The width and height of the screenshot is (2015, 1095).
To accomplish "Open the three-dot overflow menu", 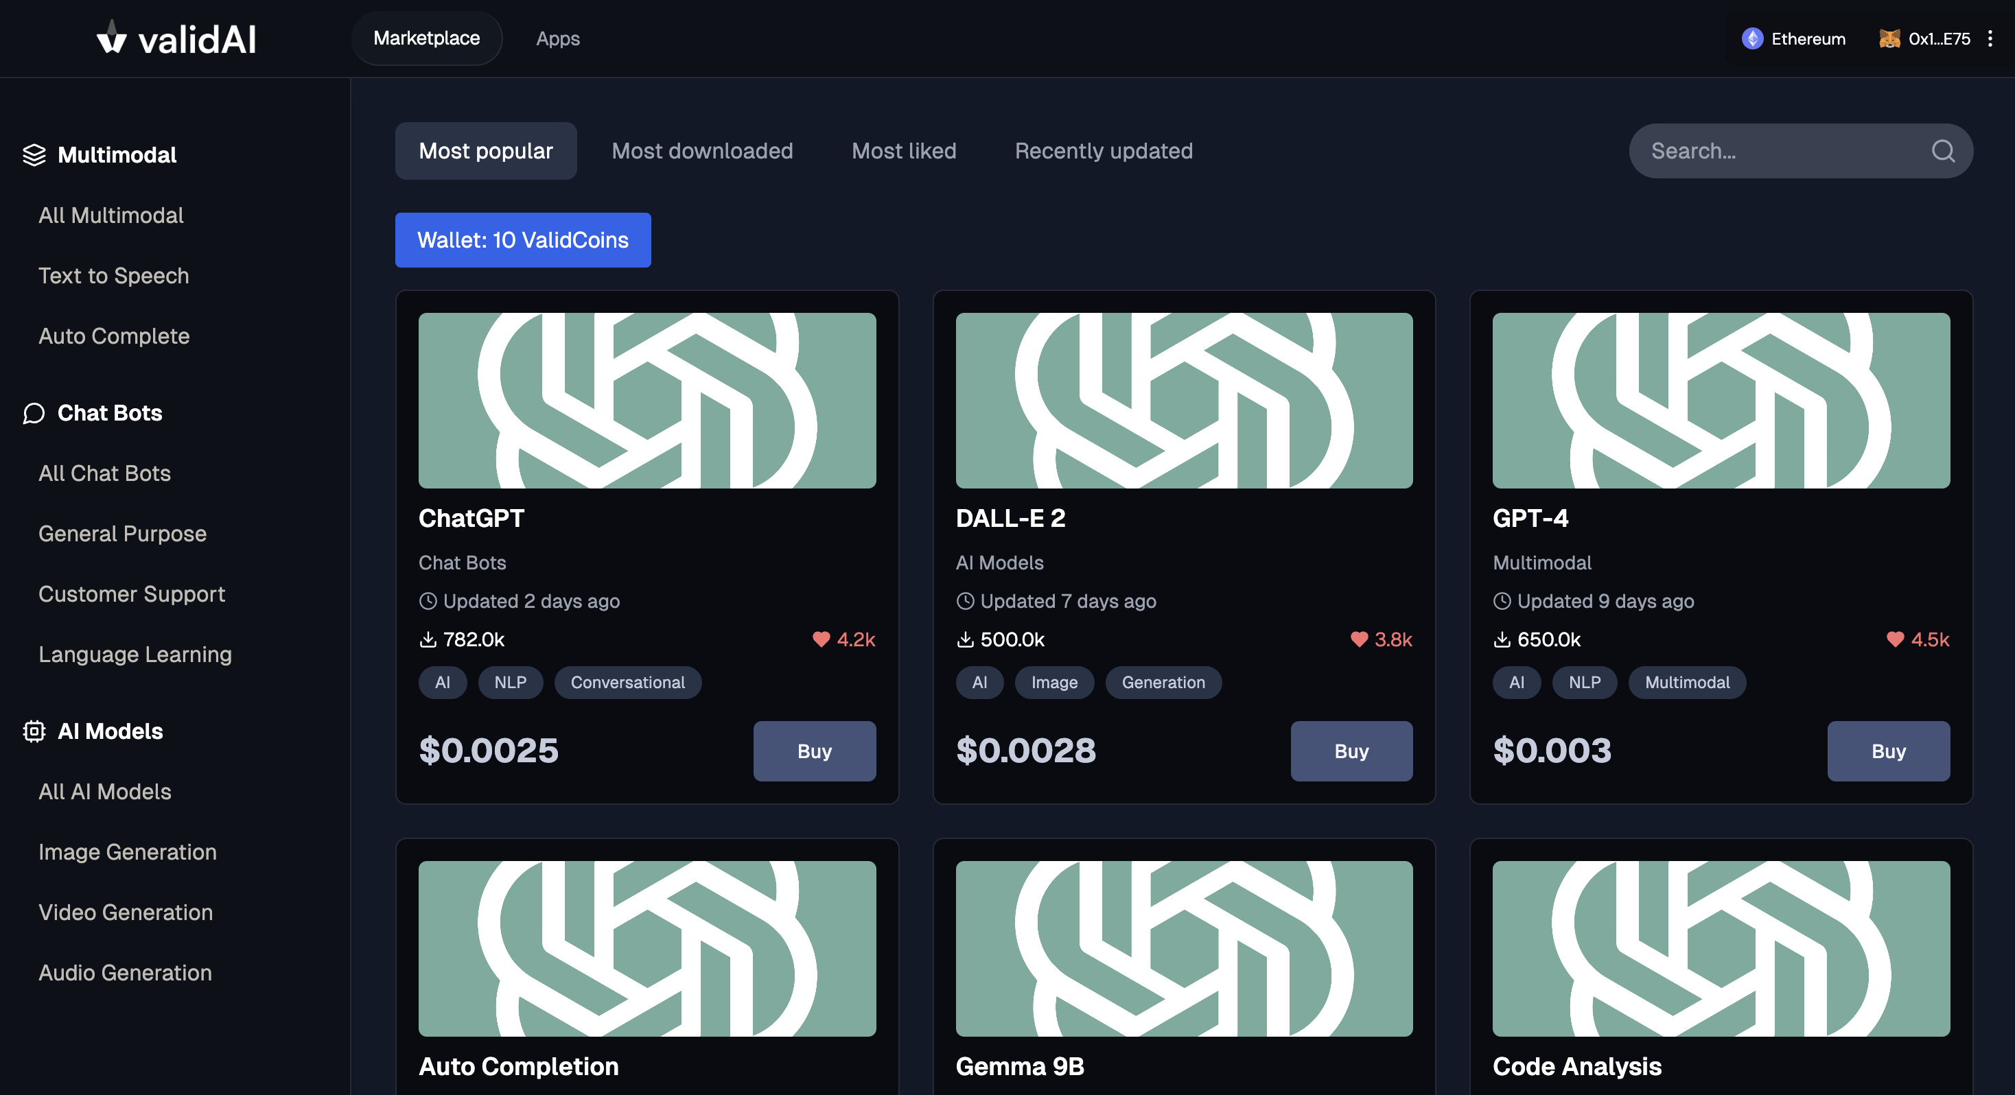I will pyautogui.click(x=1990, y=38).
